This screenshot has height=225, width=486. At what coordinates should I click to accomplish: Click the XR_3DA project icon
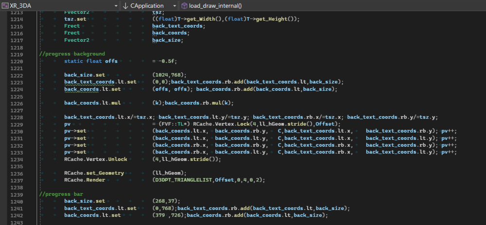[5, 6]
